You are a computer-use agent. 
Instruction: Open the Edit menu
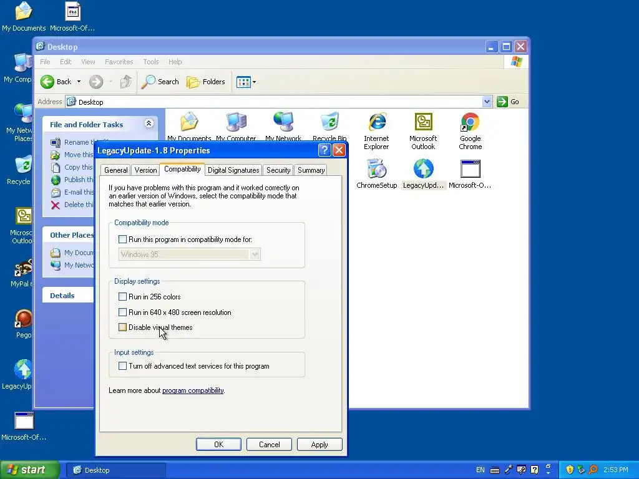pyautogui.click(x=66, y=62)
